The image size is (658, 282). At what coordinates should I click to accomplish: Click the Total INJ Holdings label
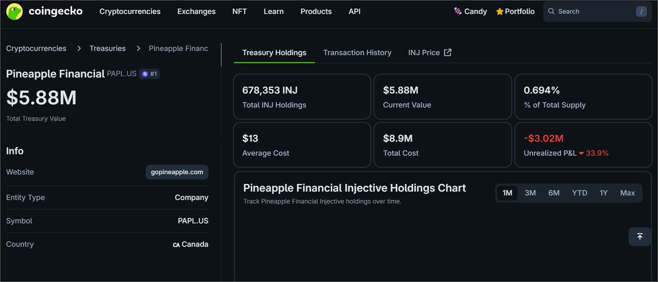pyautogui.click(x=274, y=105)
